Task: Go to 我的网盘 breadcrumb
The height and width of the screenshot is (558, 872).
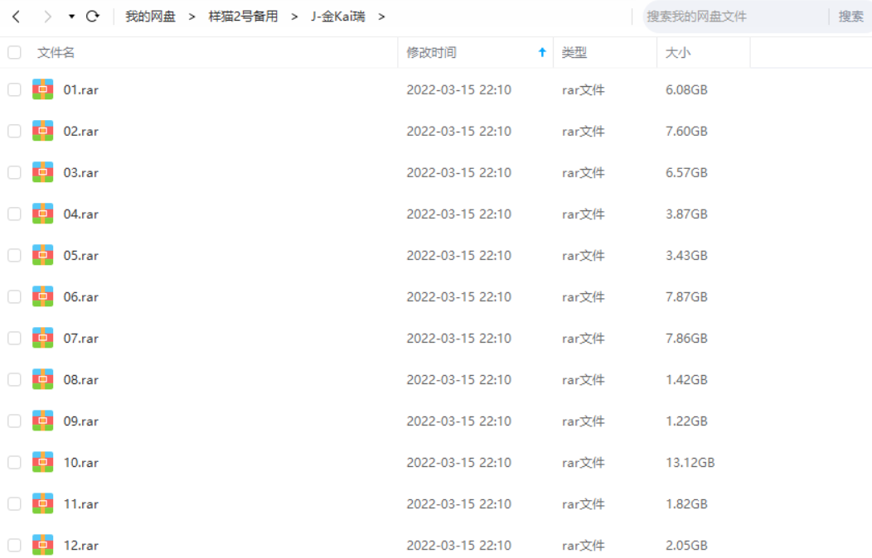Action: click(150, 17)
